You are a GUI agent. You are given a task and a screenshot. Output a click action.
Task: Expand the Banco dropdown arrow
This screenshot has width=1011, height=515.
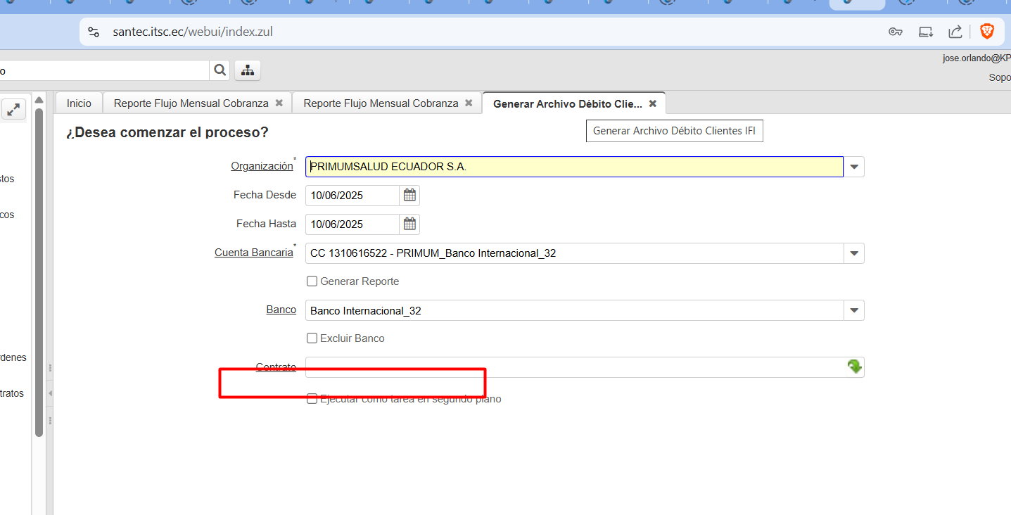[854, 310]
